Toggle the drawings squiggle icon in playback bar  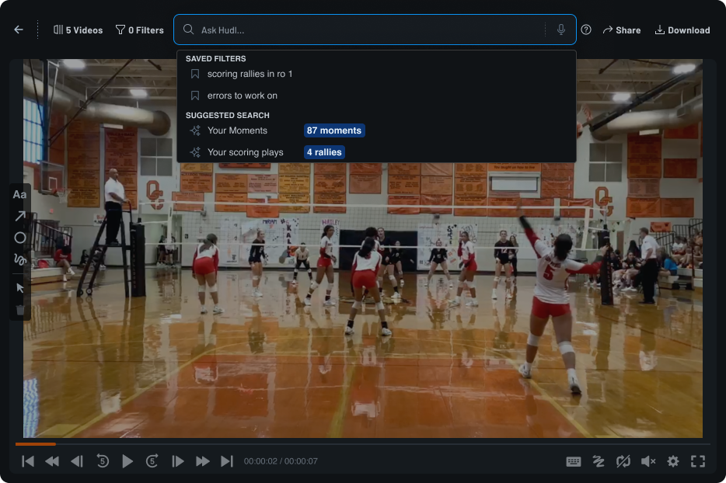tap(599, 461)
